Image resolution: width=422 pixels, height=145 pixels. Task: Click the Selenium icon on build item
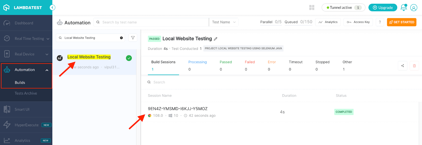60,58
